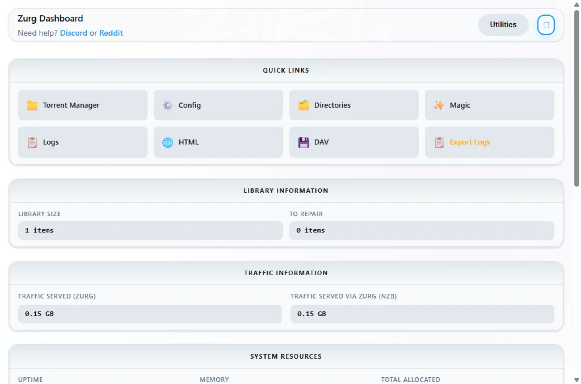
Task: Open Torrent Manager quick link
Action: pos(83,105)
